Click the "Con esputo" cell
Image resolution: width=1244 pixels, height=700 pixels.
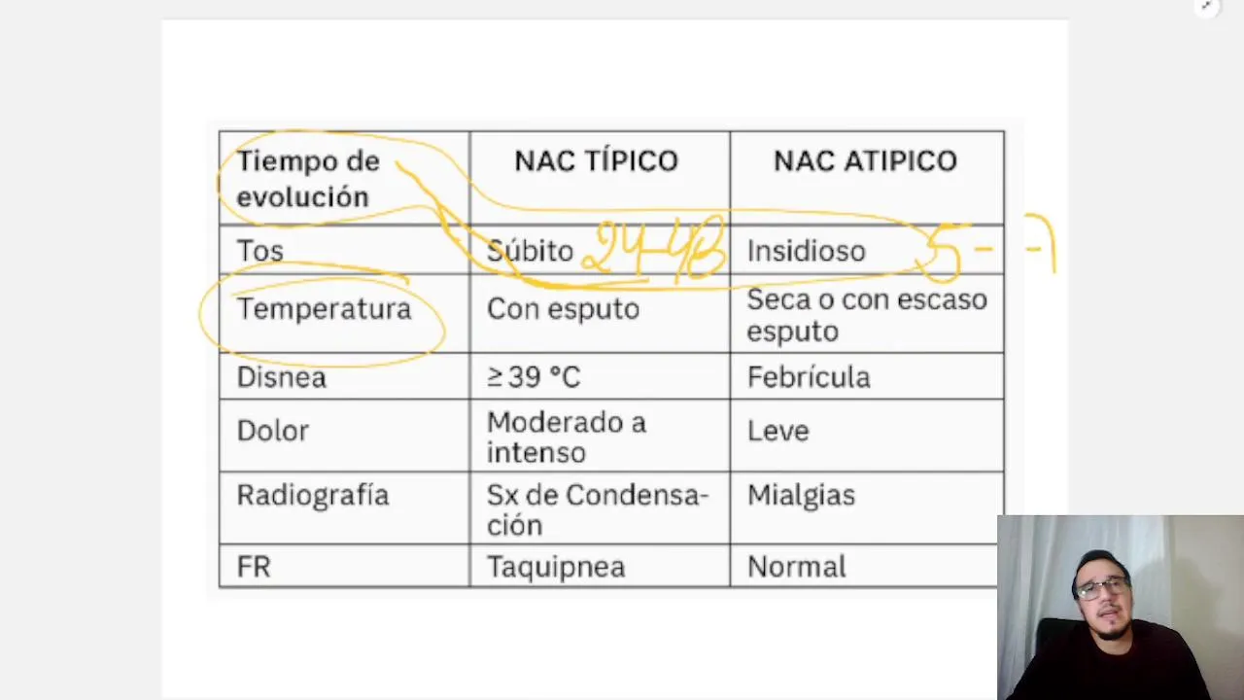coord(563,309)
